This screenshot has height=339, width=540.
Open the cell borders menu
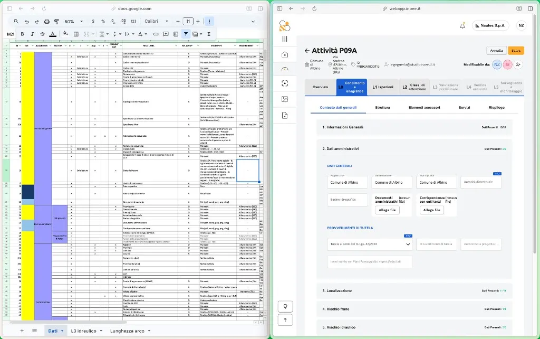76,34
